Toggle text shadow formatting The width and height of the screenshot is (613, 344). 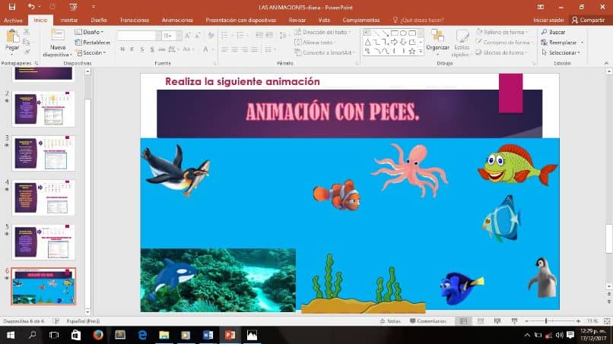click(151, 49)
